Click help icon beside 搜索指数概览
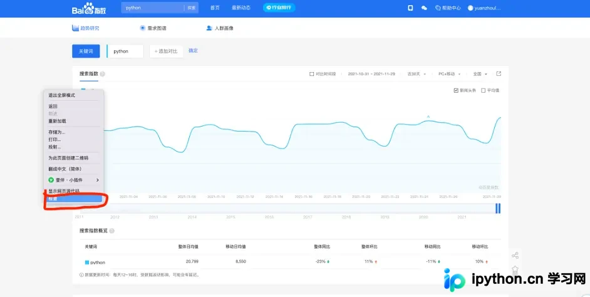Screen dimensions: 590x297 pos(111,231)
